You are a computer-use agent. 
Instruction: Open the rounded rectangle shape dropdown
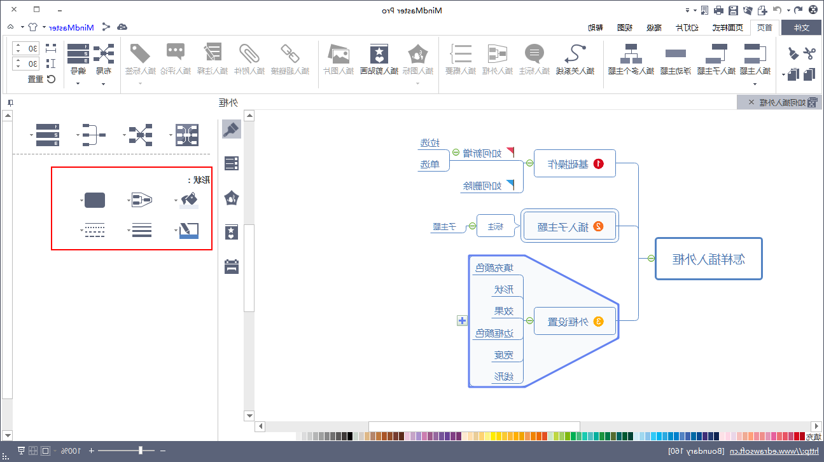coord(81,200)
